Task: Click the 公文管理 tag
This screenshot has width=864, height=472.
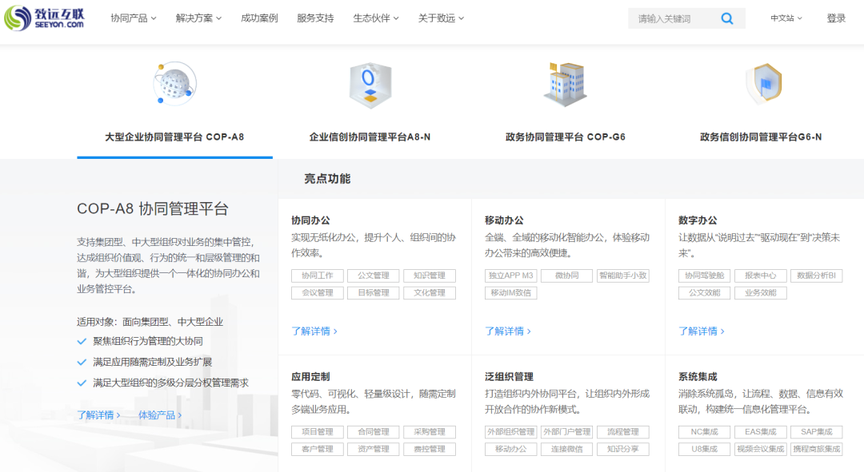Action: (374, 276)
